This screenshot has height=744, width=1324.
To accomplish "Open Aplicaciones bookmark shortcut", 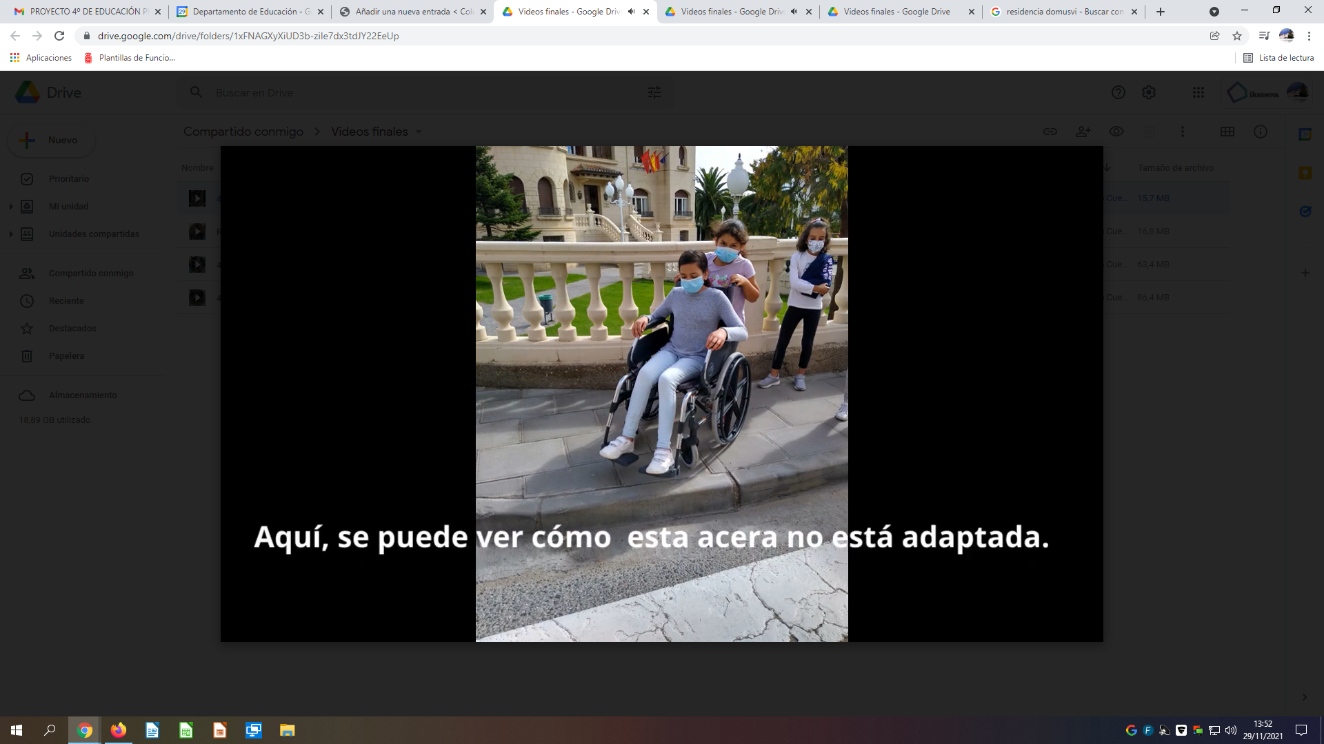I will coord(41,58).
